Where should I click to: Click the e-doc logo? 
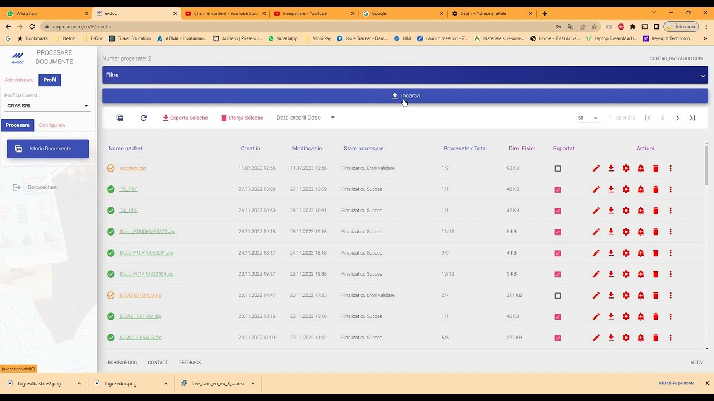click(18, 57)
